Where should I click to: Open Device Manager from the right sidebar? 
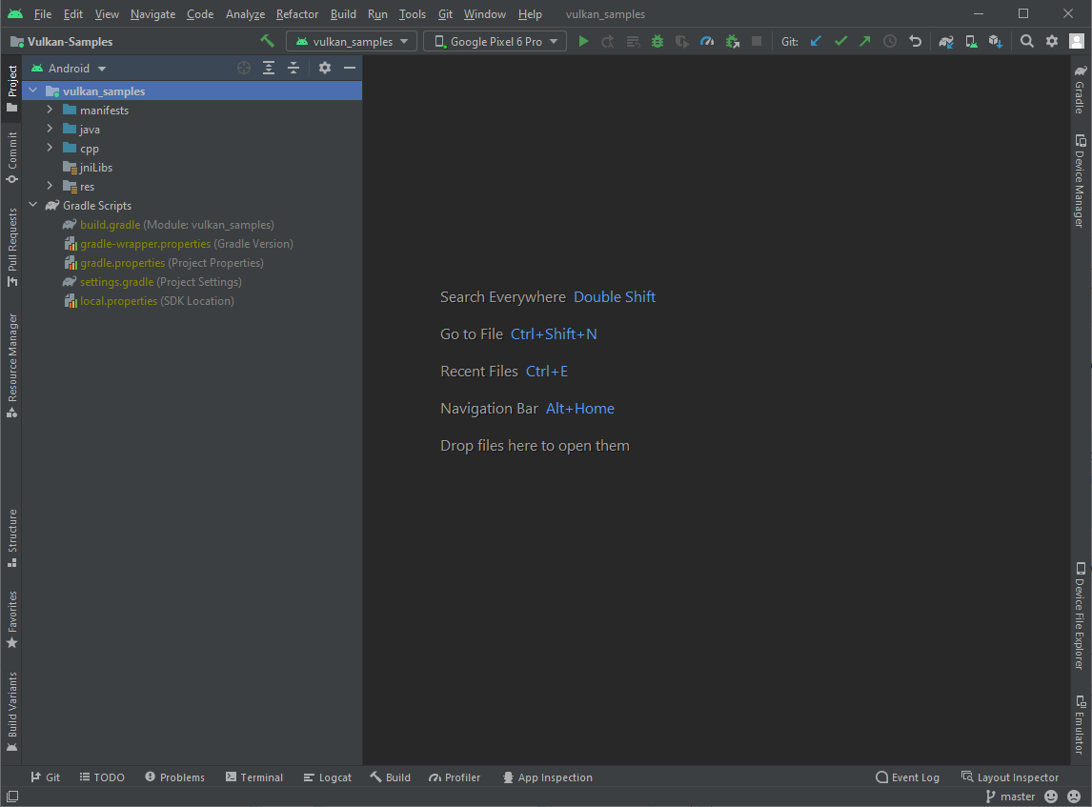pyautogui.click(x=1082, y=181)
